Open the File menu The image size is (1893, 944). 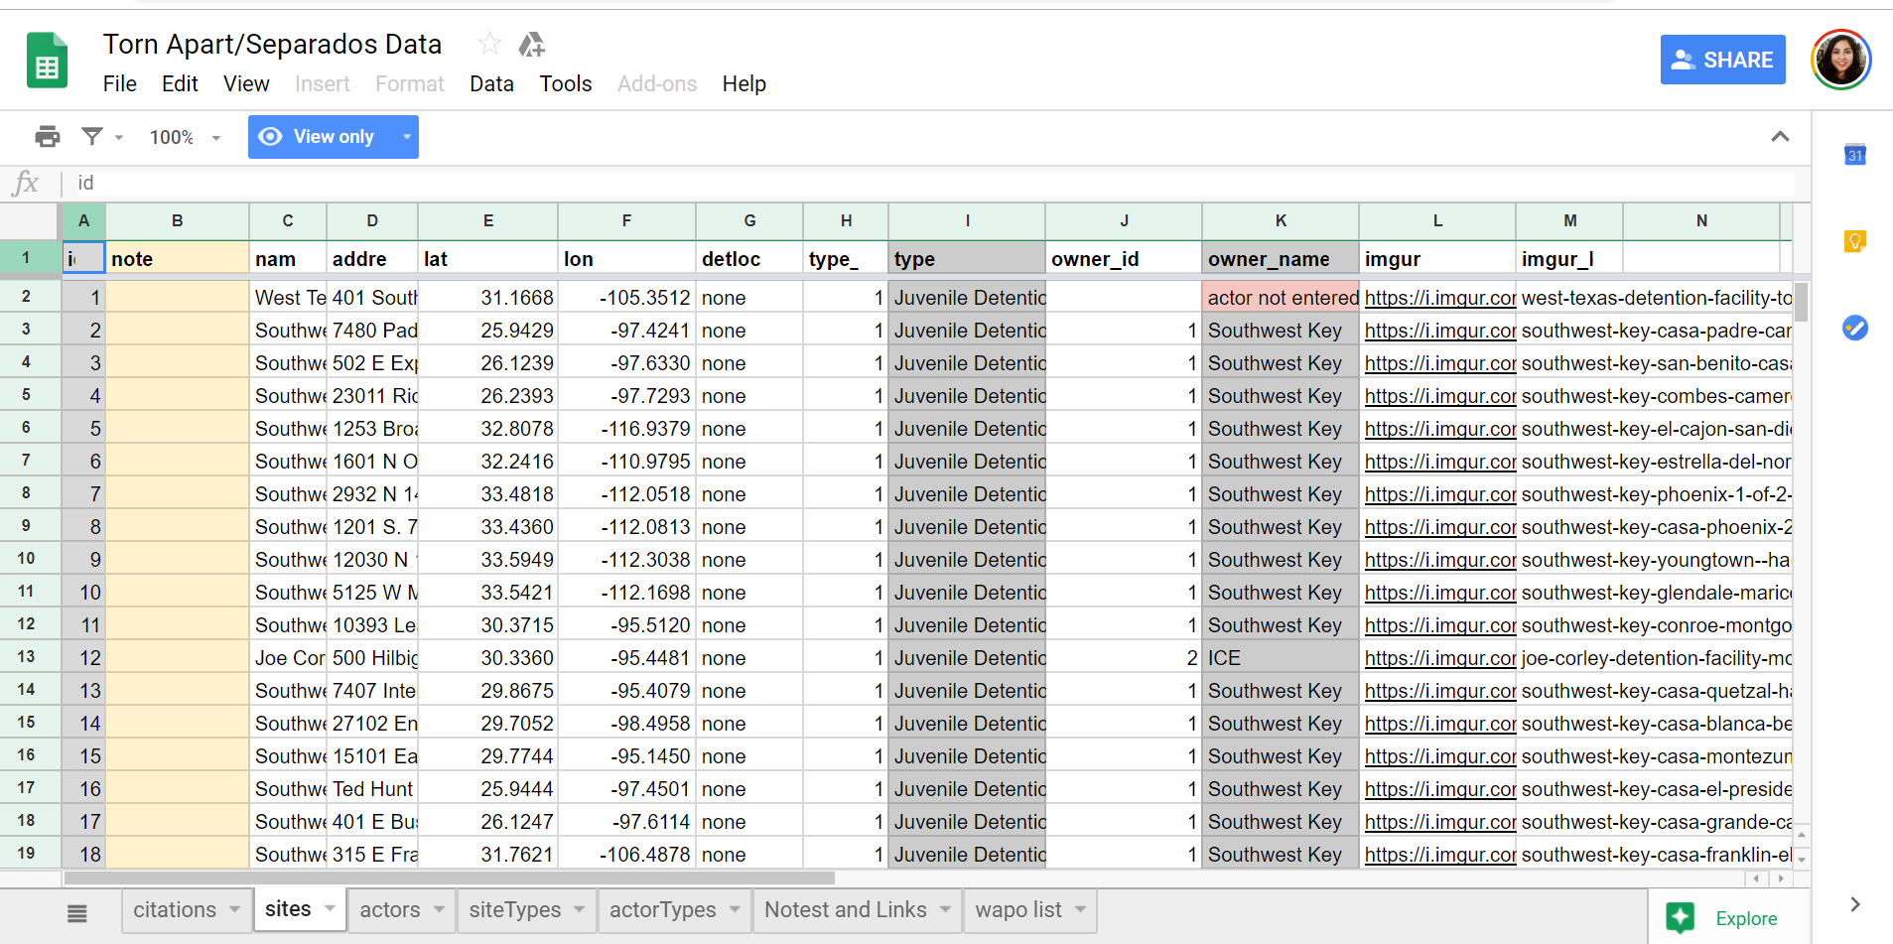tap(120, 84)
